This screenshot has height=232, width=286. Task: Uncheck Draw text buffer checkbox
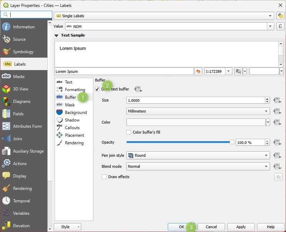97,89
